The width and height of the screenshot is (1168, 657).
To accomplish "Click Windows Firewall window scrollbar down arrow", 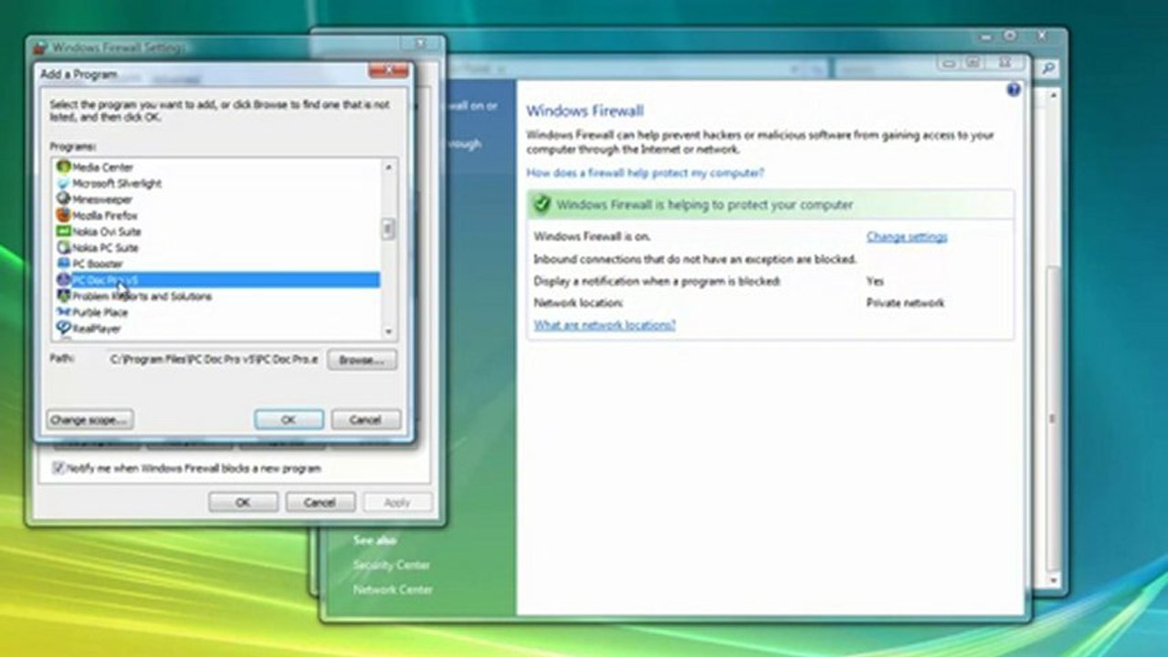I will point(1054,580).
